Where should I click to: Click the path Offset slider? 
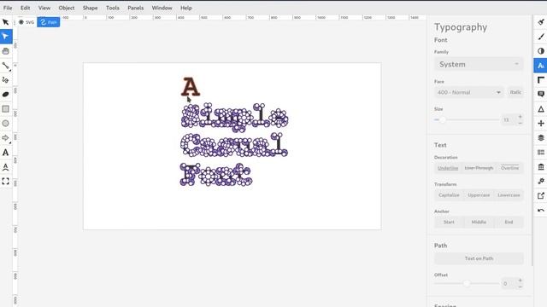pos(467,283)
